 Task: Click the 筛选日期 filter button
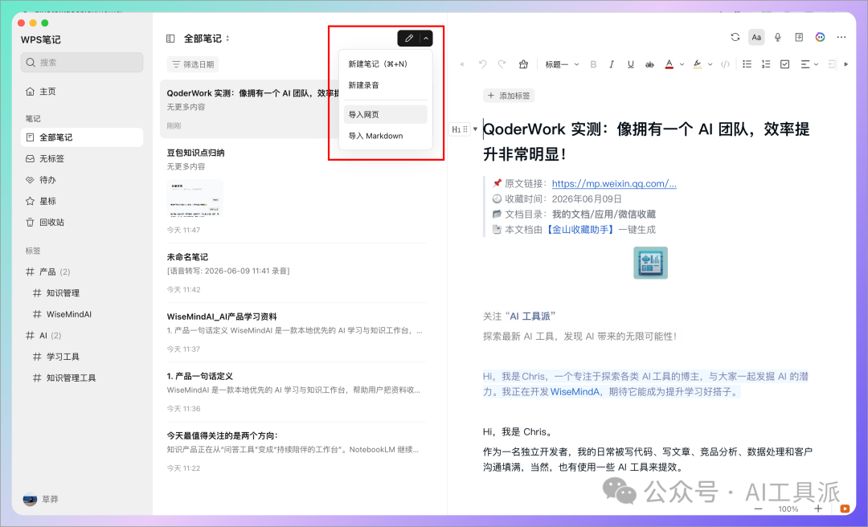[193, 64]
